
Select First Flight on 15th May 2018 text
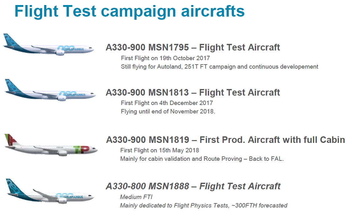[x=160, y=150]
